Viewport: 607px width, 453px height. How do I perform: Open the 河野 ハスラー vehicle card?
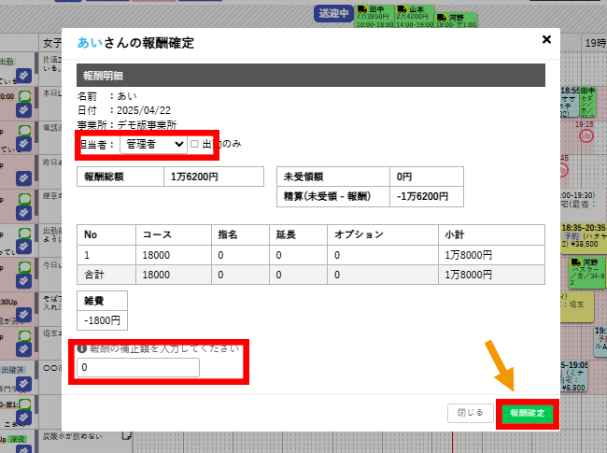click(x=587, y=273)
